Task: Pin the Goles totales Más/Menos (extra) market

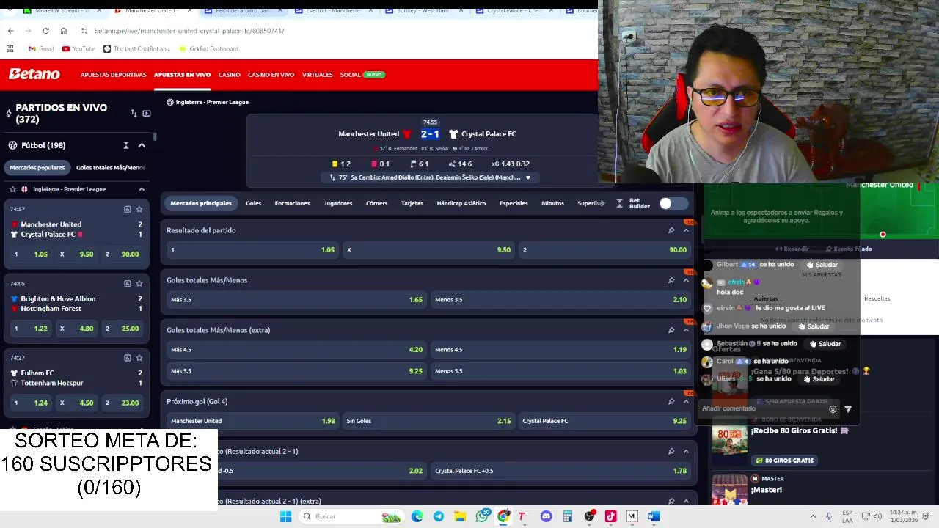Action: [x=671, y=330]
